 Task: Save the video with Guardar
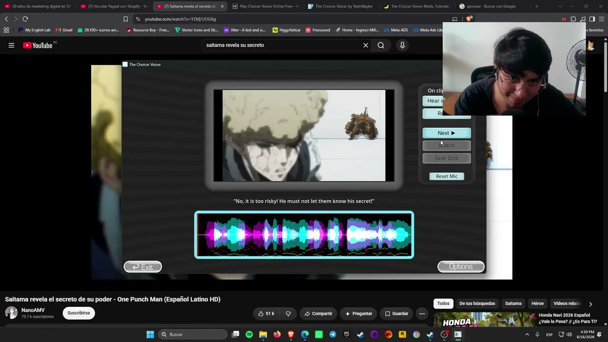coord(397,313)
